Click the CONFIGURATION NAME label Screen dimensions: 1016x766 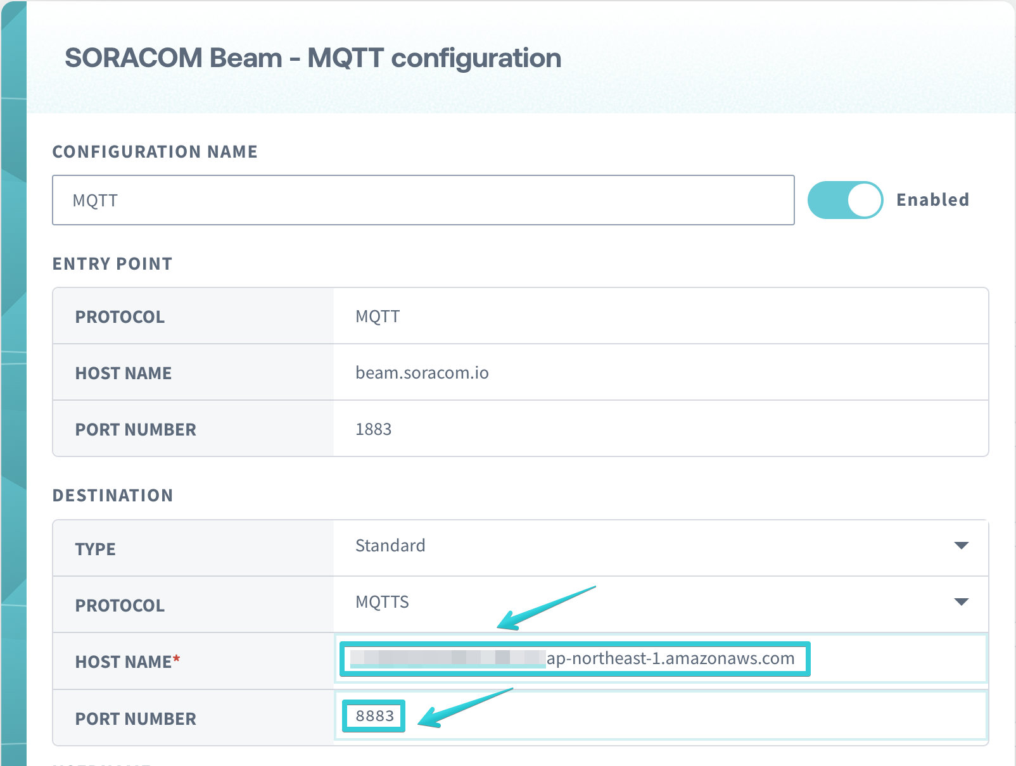tap(155, 152)
